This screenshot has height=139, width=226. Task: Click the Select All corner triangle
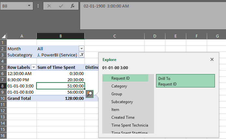pyautogui.click(x=4, y=36)
